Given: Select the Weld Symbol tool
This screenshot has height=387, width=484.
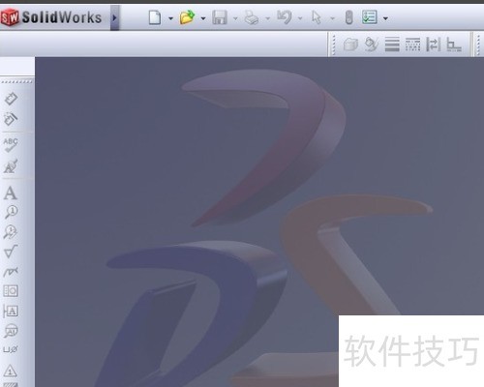Looking at the screenshot, I should click(11, 272).
